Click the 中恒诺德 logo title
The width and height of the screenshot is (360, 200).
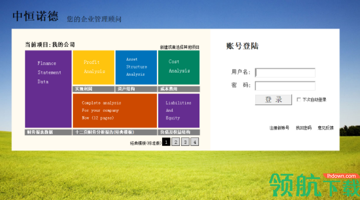coord(35,16)
